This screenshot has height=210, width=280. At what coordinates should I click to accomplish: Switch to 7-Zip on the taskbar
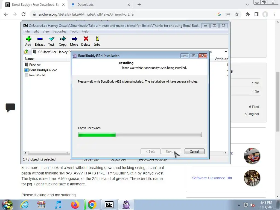[109, 205]
